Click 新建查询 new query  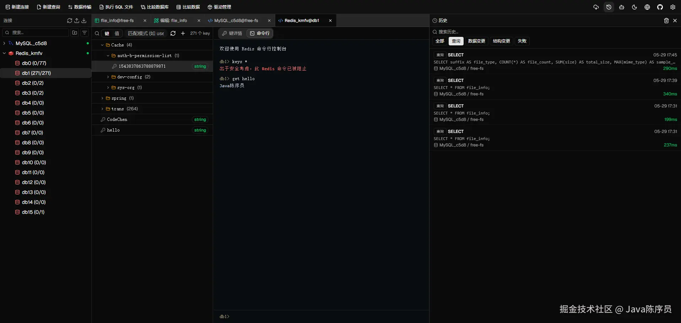49,7
